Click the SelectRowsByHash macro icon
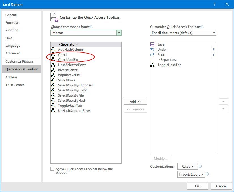Screen dimensions: 234x192 pos(53,101)
